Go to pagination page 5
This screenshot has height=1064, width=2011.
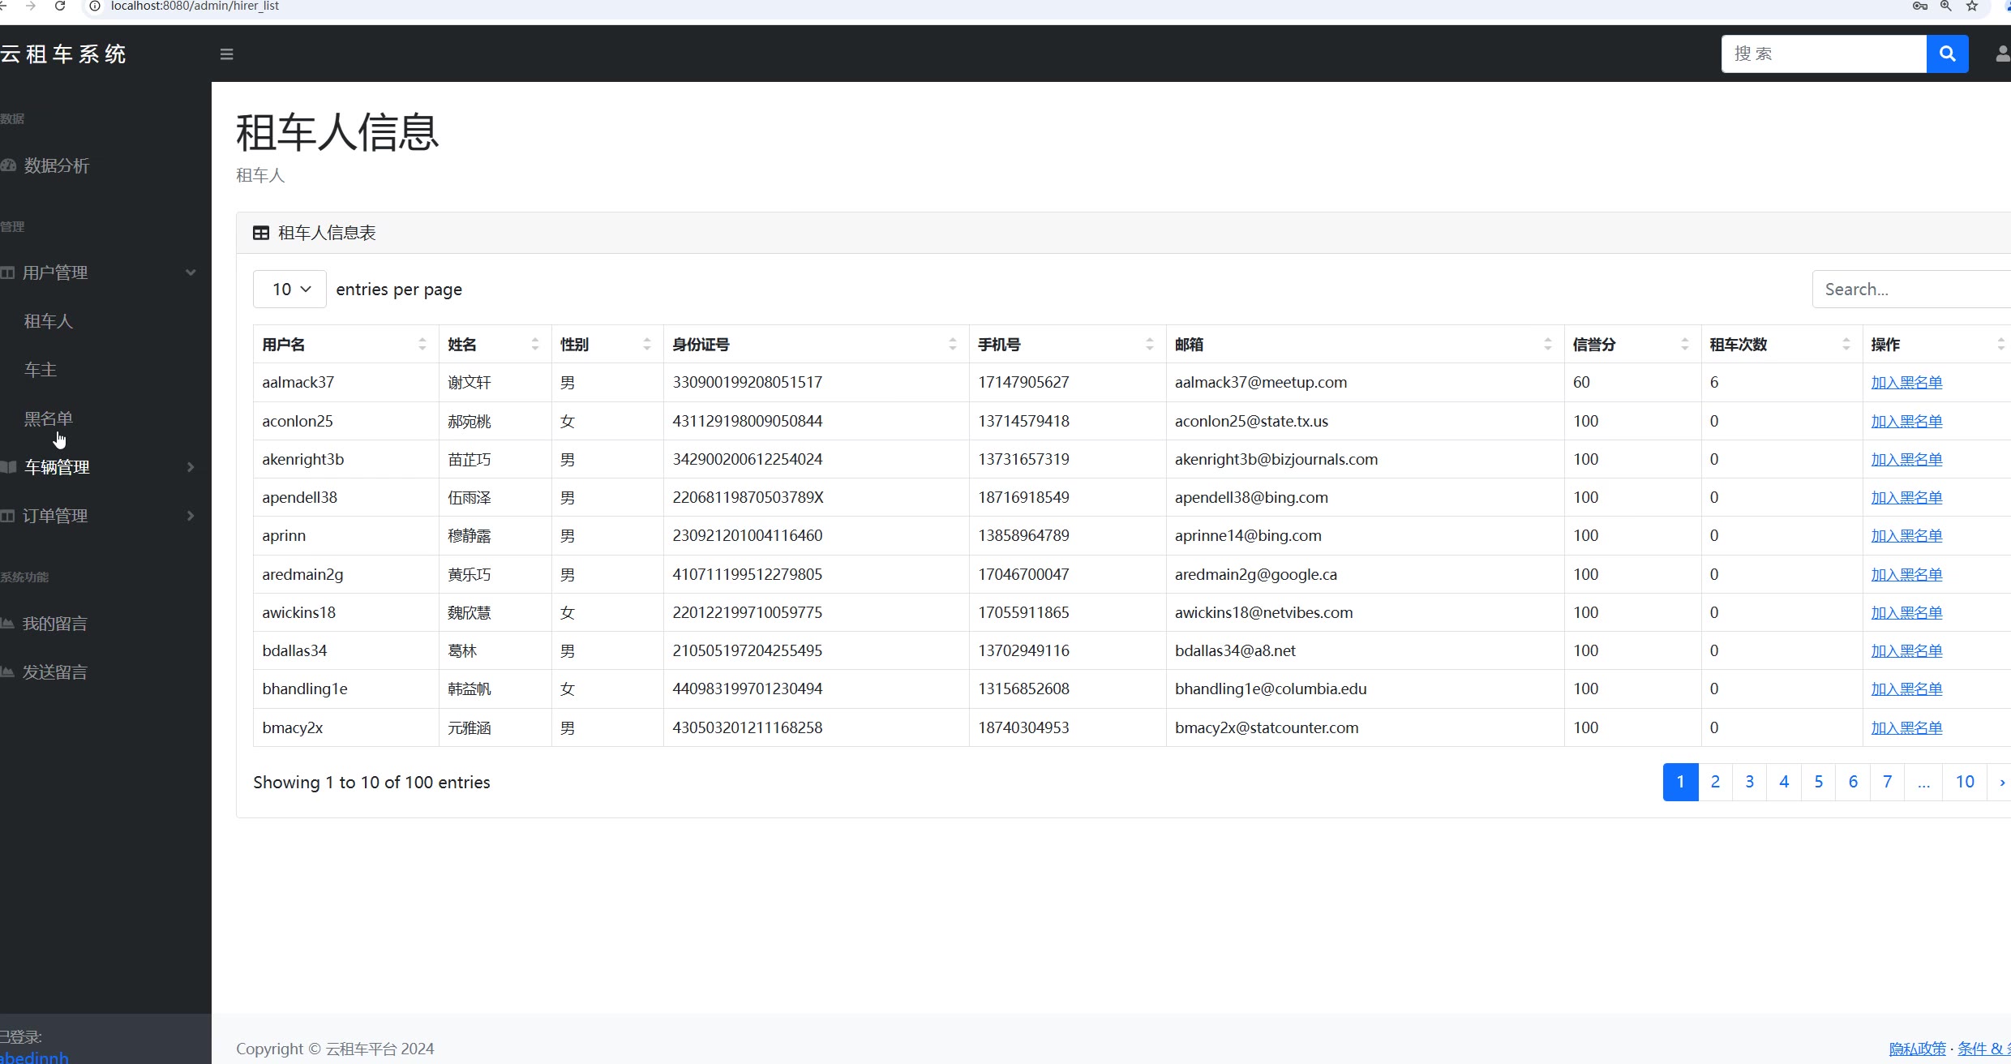(1819, 782)
